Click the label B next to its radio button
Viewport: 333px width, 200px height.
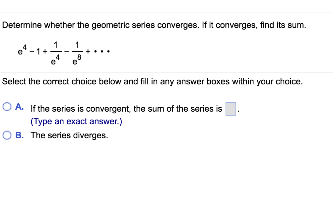(x=19, y=135)
